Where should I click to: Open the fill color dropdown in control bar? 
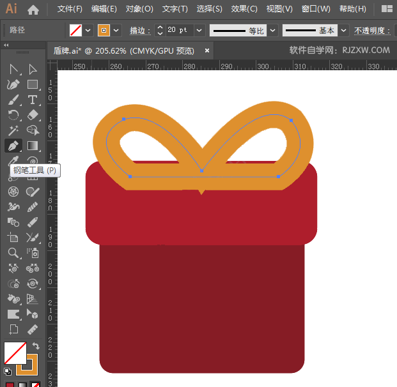point(88,31)
